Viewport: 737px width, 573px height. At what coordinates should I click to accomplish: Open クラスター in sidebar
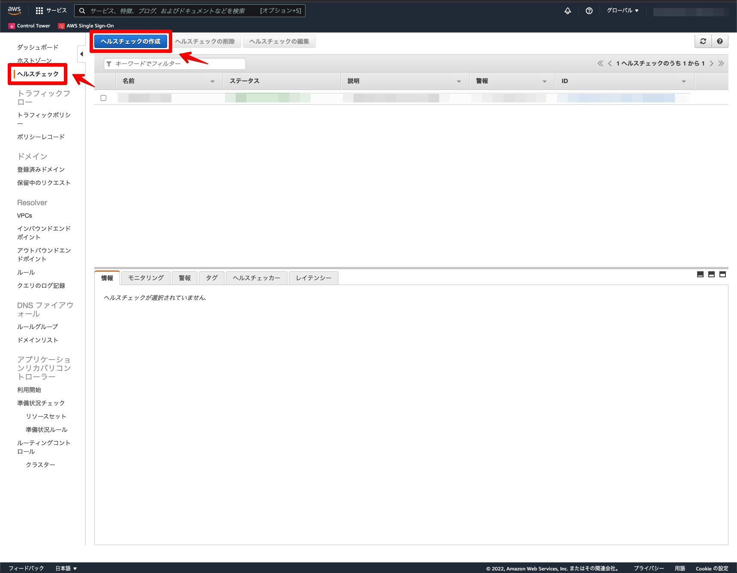coord(40,465)
